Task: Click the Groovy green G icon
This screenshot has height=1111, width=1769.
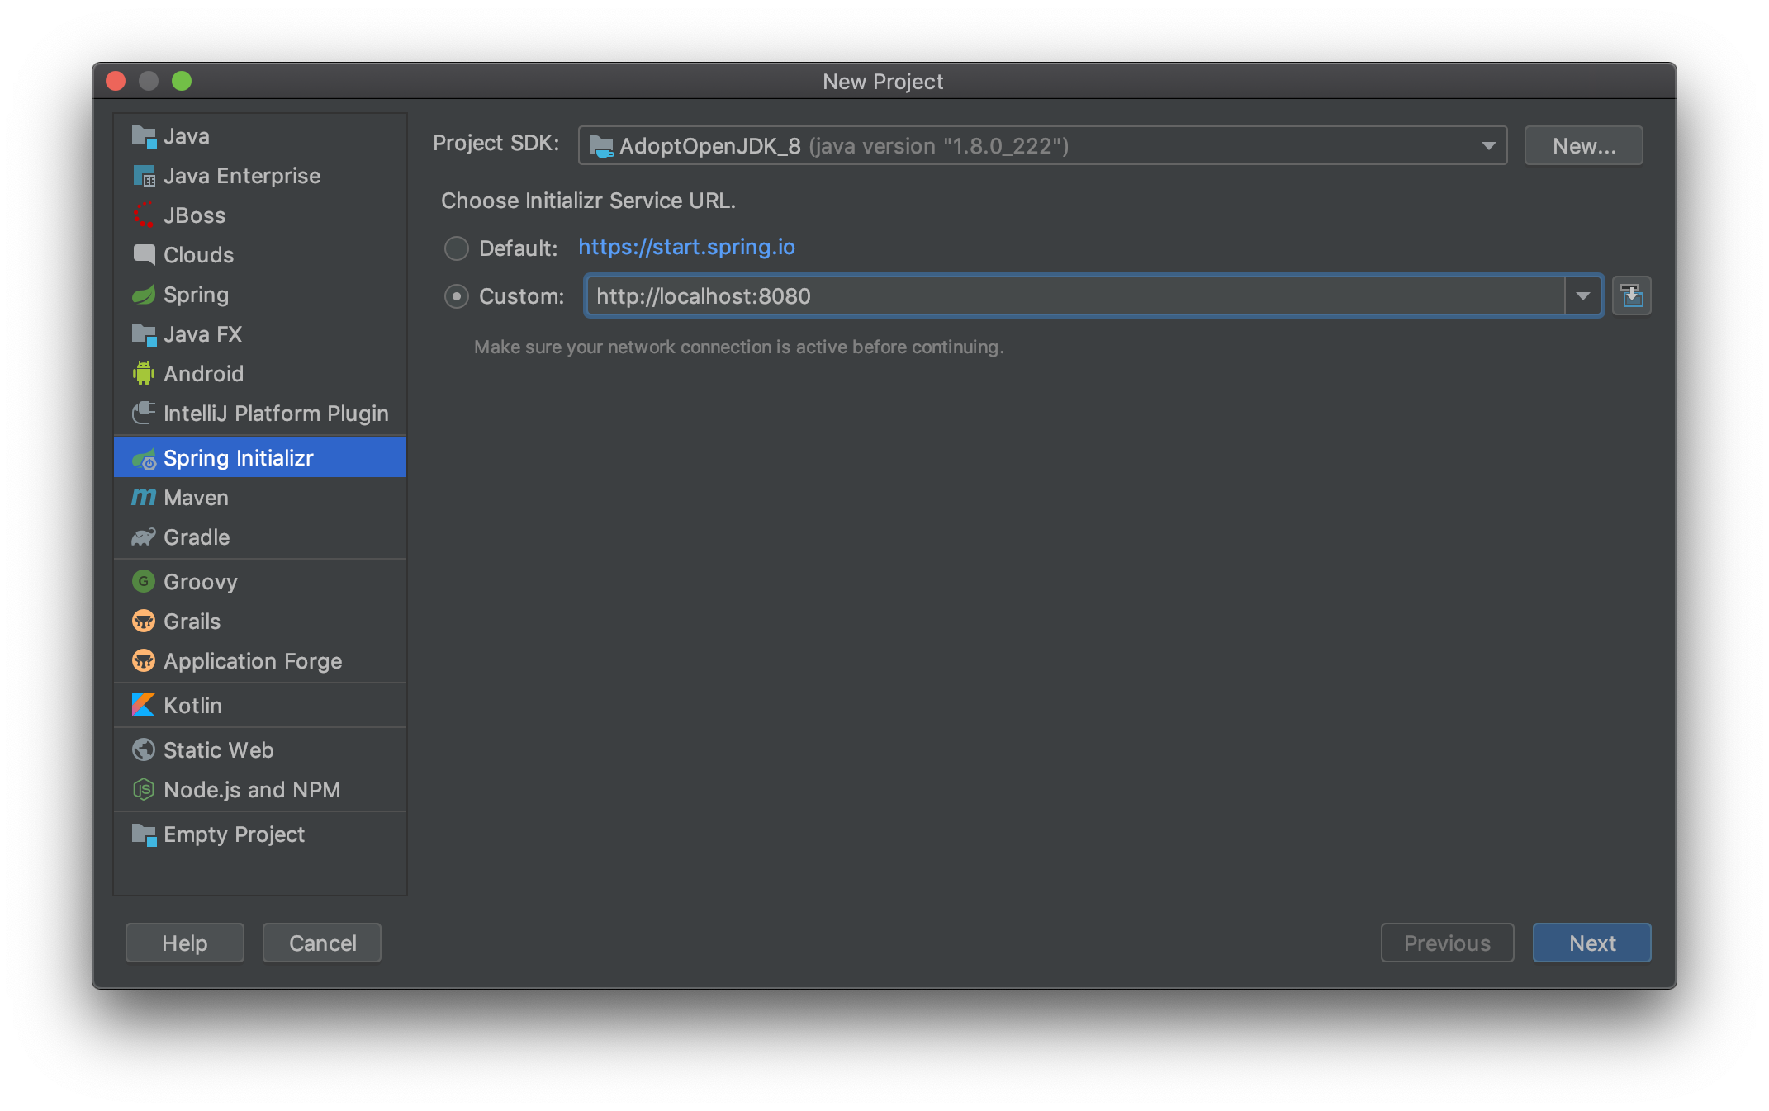Action: [x=144, y=581]
